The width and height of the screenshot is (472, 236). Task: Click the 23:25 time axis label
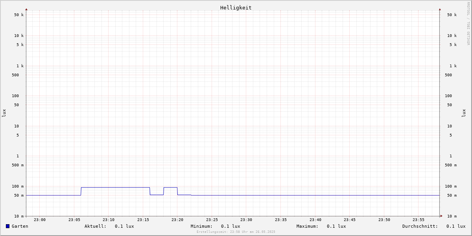[212, 220]
